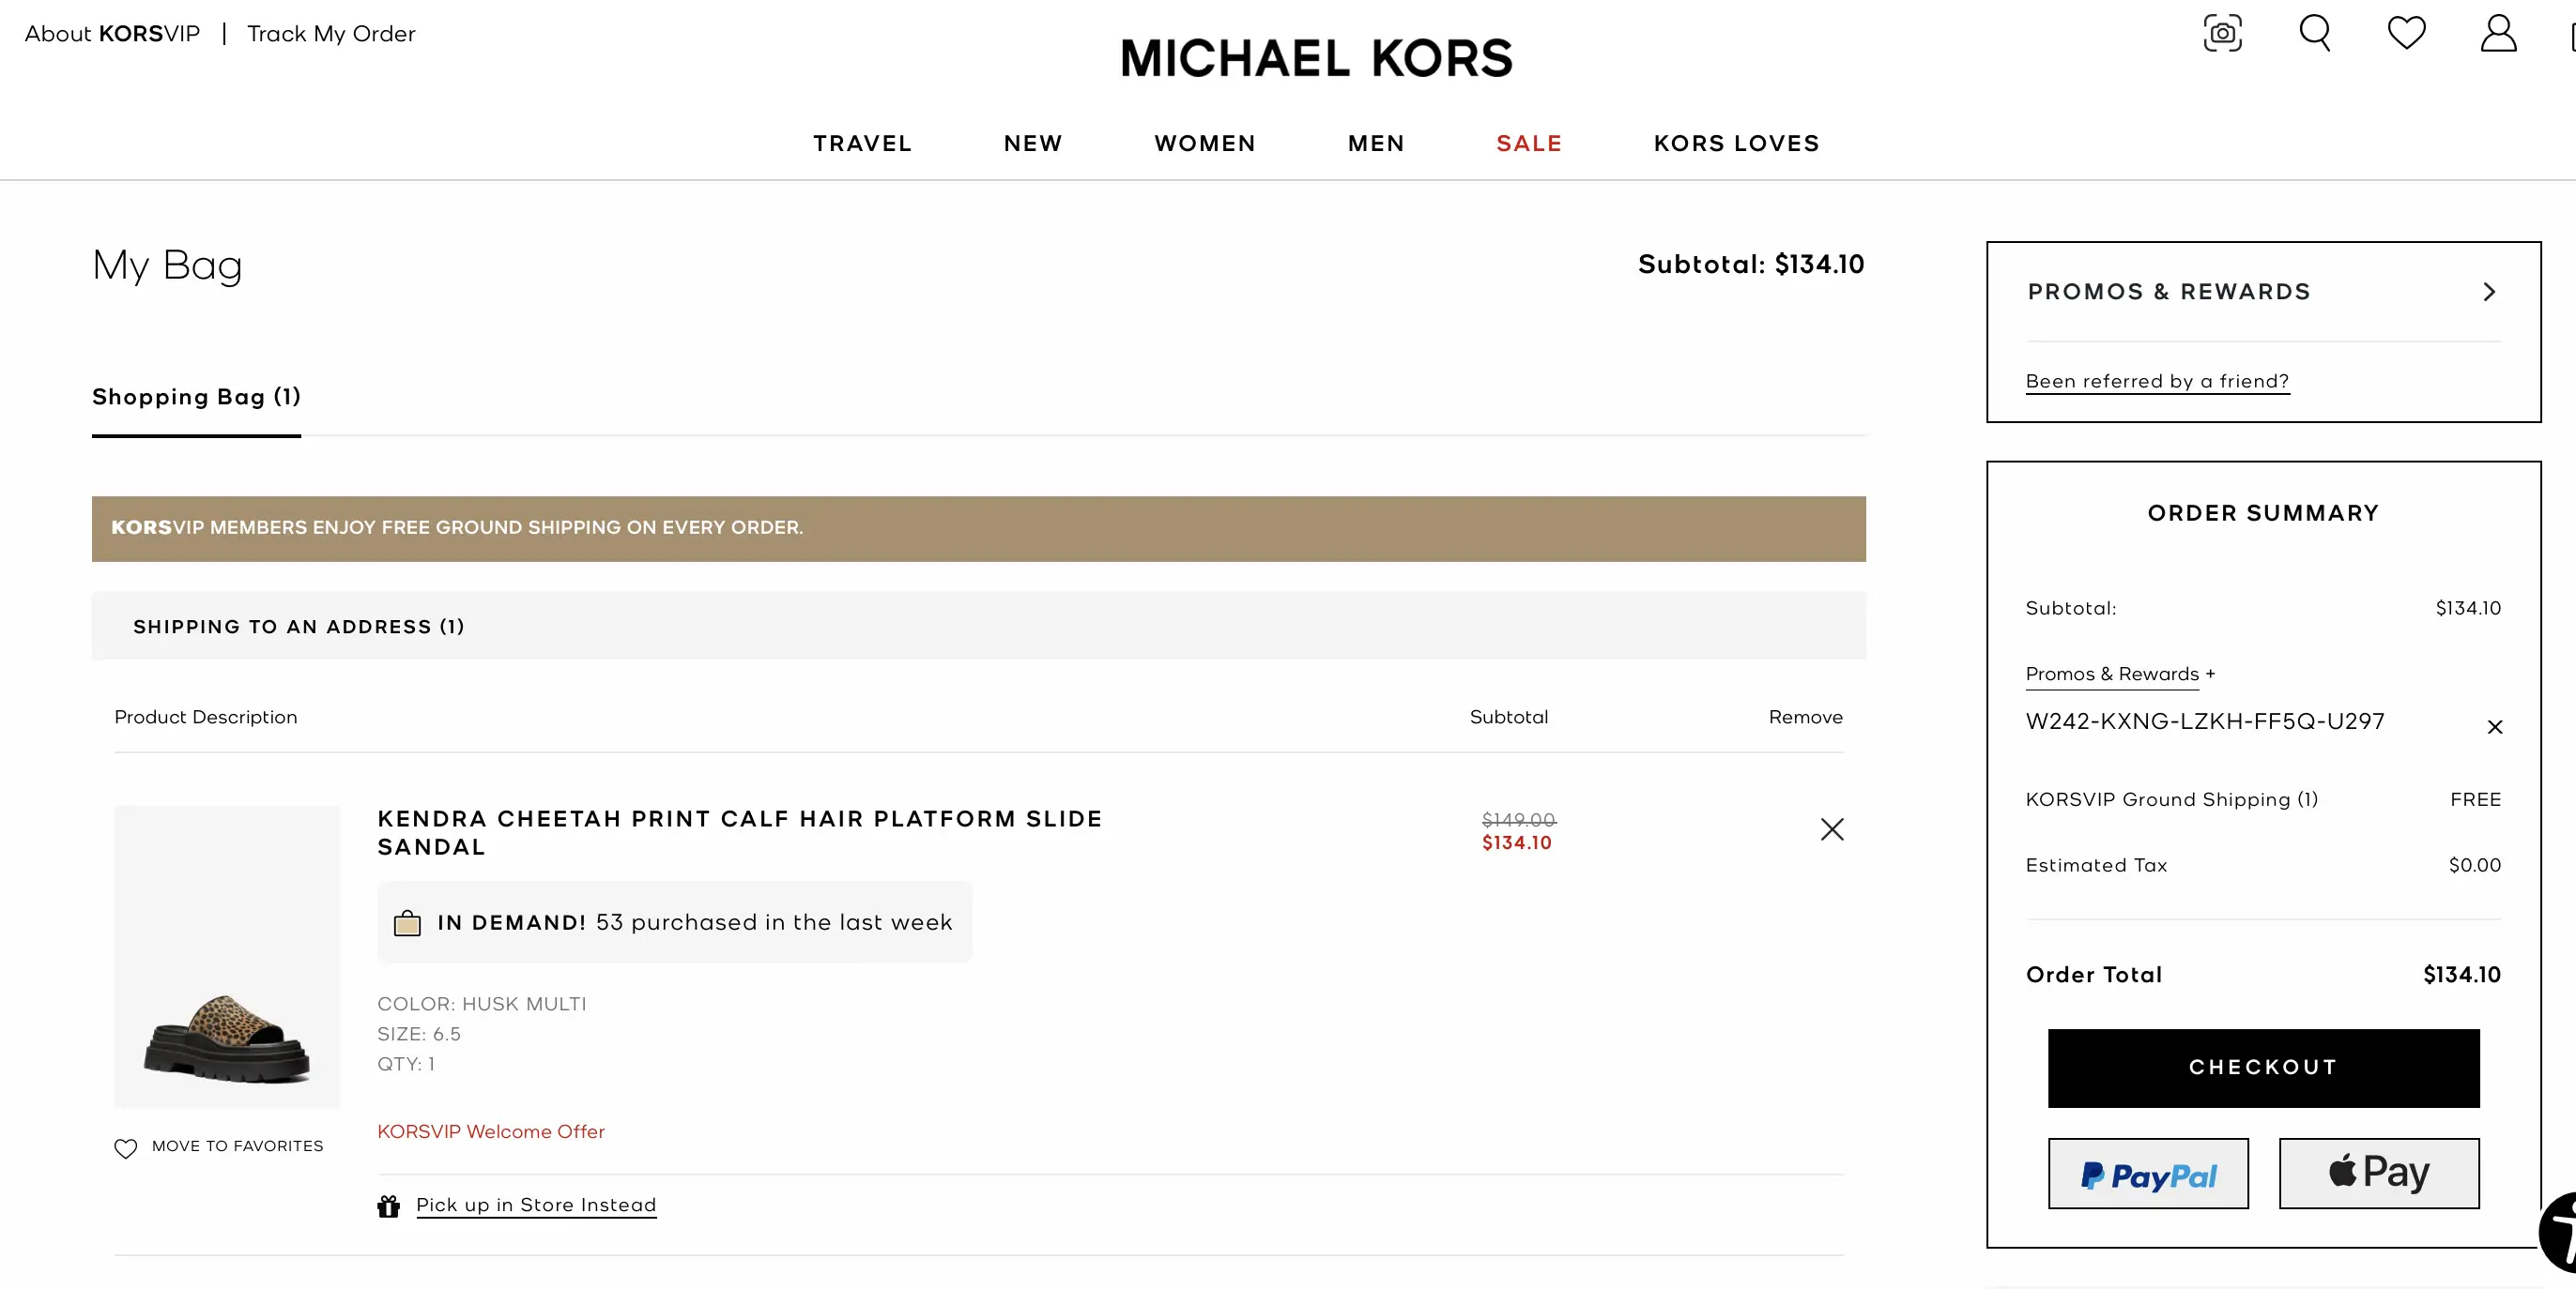Click Pick up in Store Instead link
This screenshot has width=2576, height=1289.
536,1206
